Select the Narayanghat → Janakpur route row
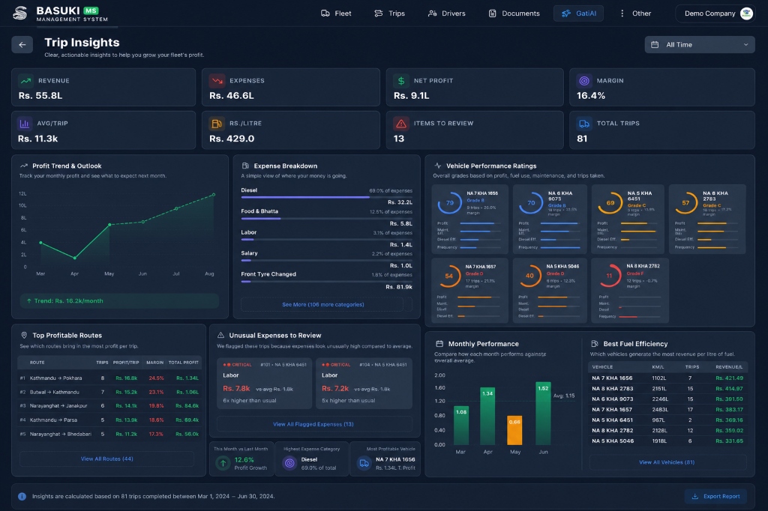Image resolution: width=768 pixels, height=511 pixels. pyautogui.click(x=109, y=406)
